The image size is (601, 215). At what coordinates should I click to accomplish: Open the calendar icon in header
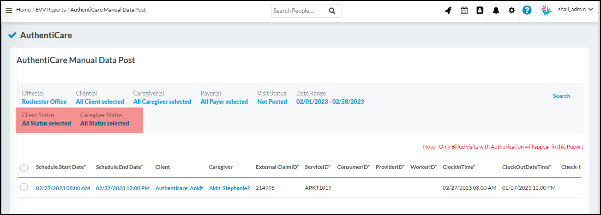[x=464, y=11]
